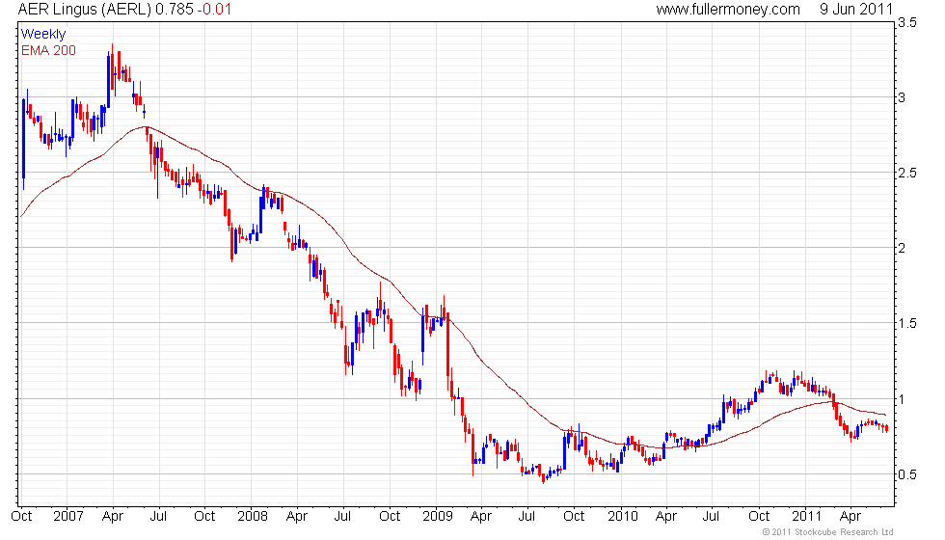Screen dimensions: 945x540
Task: Click the 2.5 price axis label
Action: point(907,173)
